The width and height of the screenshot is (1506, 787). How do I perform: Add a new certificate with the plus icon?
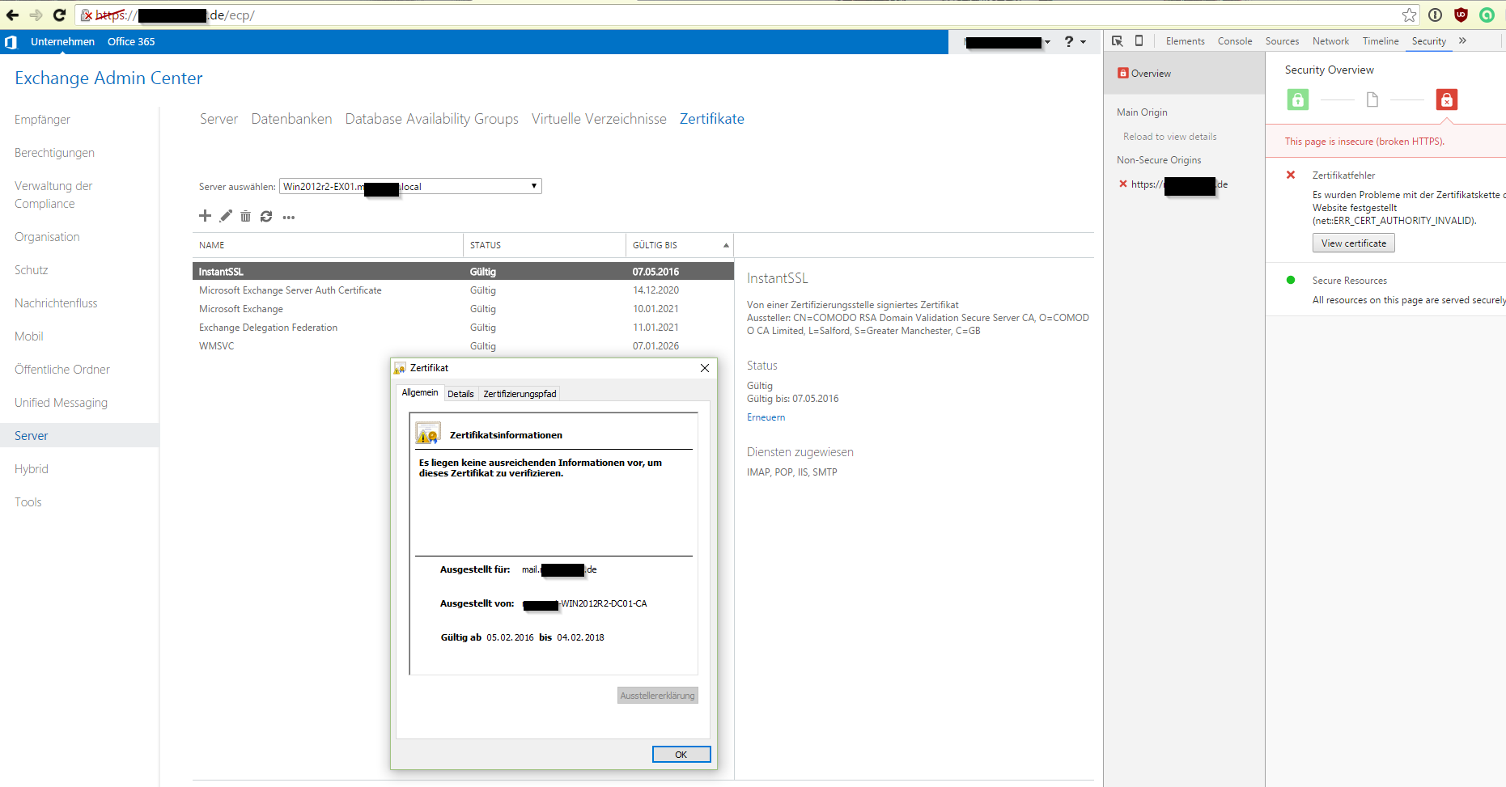tap(205, 216)
